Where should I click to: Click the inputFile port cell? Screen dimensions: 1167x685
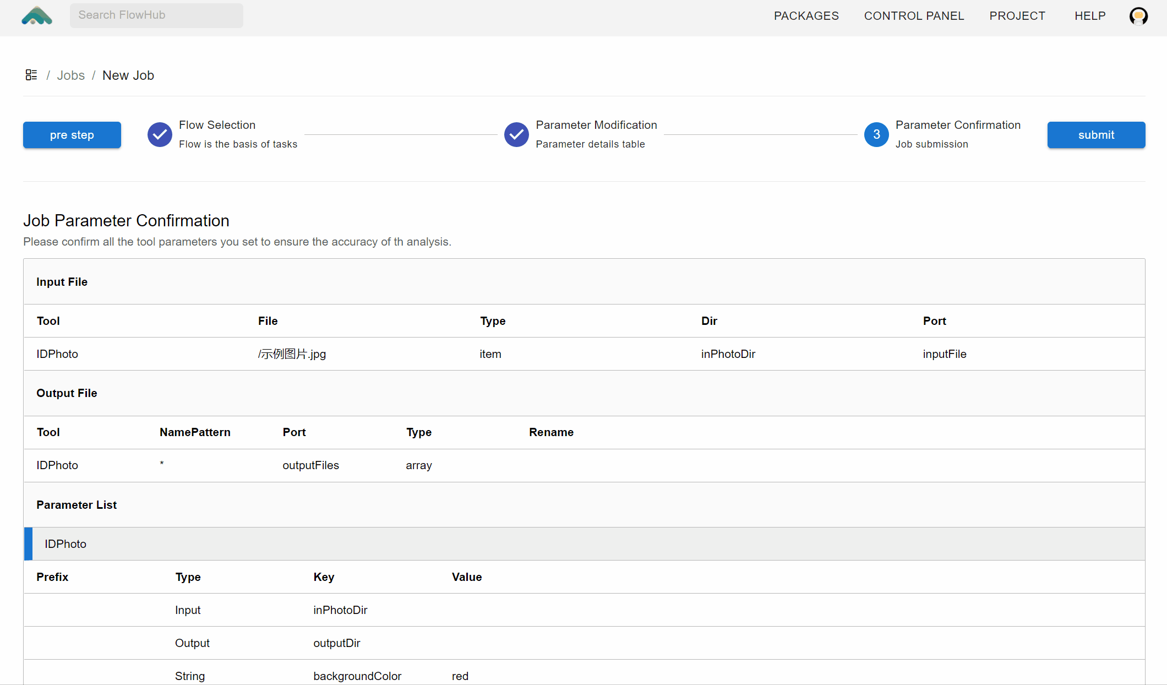pyautogui.click(x=945, y=354)
